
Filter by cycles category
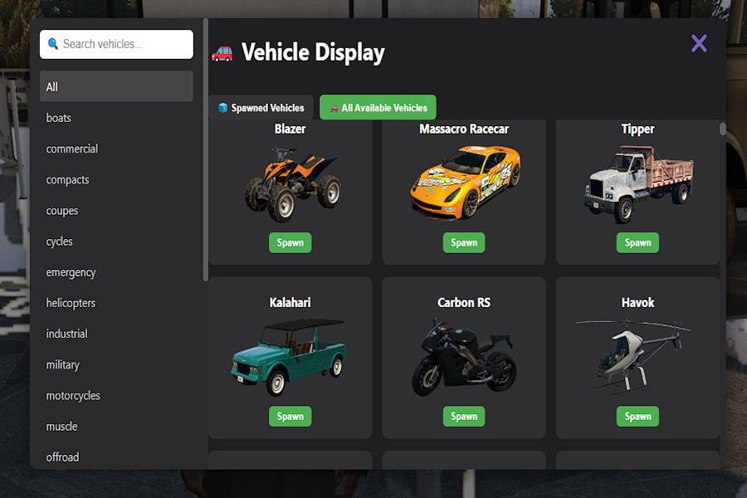[x=117, y=242]
